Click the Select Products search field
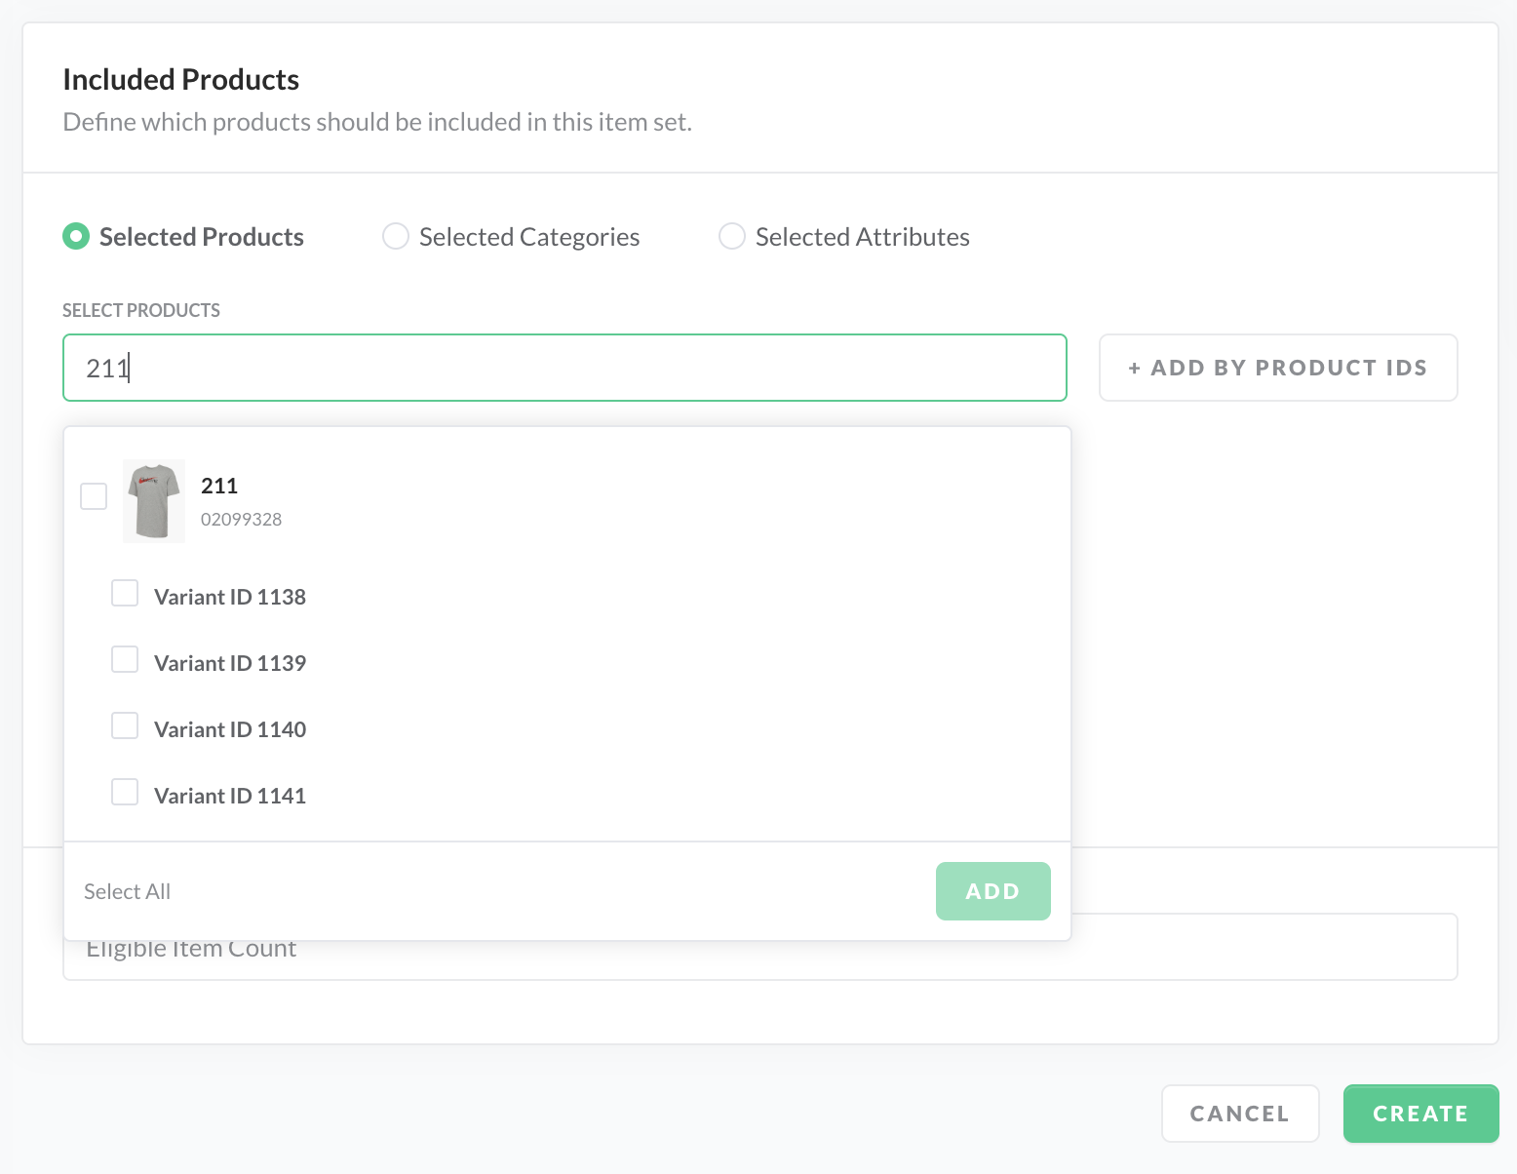The width and height of the screenshot is (1517, 1174). tap(564, 368)
